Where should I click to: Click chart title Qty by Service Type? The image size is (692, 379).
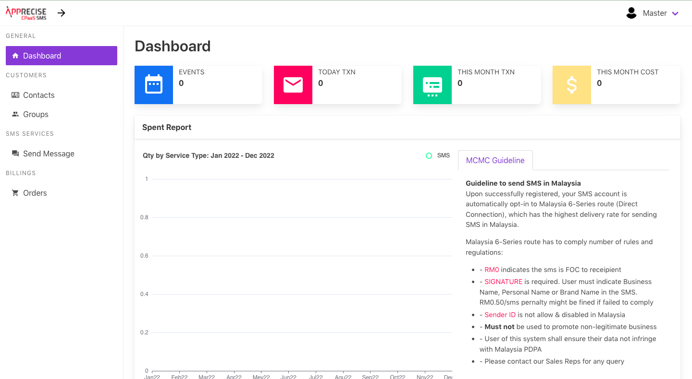click(209, 155)
